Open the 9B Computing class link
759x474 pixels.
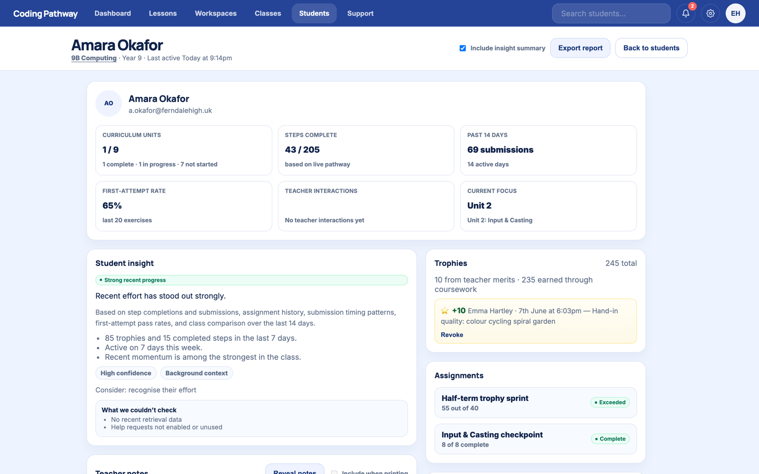[x=94, y=58]
